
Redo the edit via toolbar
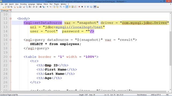pos(37,7)
